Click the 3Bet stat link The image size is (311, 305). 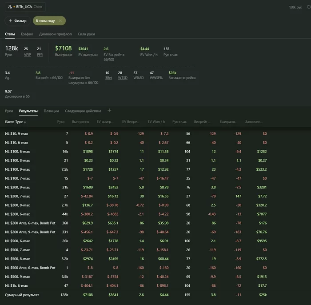(108, 78)
